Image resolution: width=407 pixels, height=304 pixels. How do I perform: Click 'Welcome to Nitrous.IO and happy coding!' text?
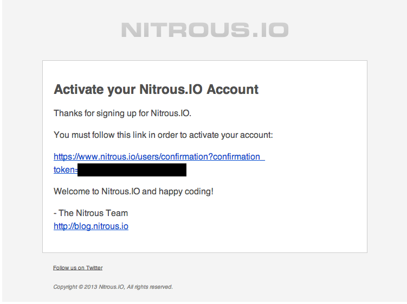pyautogui.click(x=133, y=192)
